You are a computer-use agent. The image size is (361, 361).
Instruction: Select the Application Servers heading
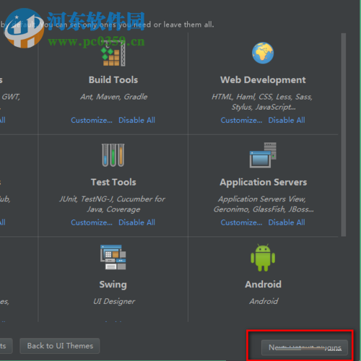(264, 182)
